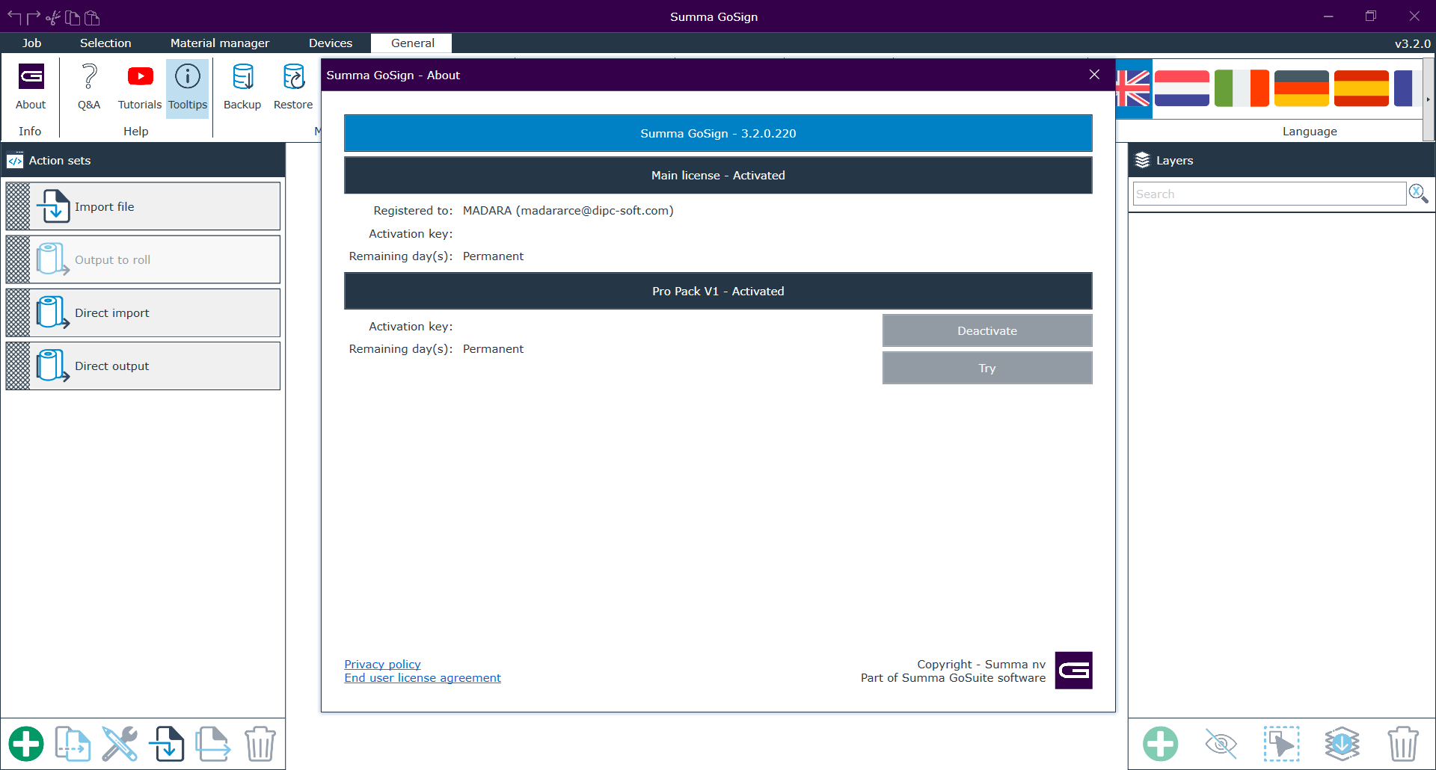Click the Import file drag handle

click(18, 206)
